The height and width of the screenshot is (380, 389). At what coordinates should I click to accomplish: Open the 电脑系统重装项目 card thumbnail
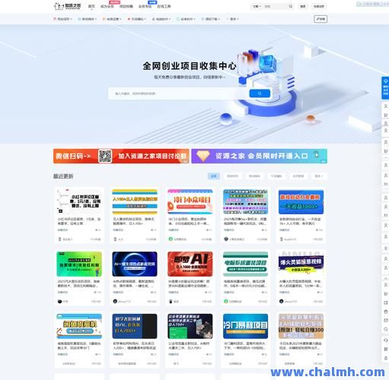(x=245, y=264)
